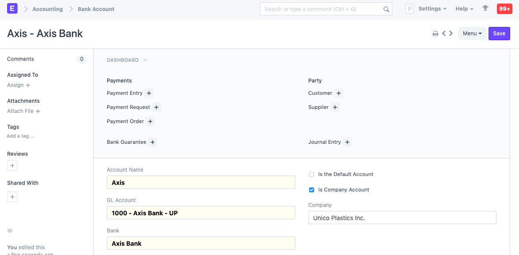Create Journal Entry with plus icon
The image size is (519, 255).
[x=347, y=142]
